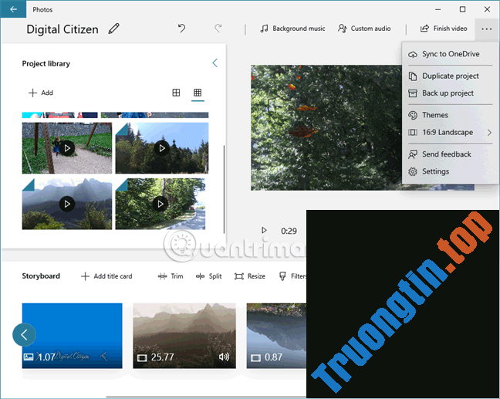Go back with the arrow in the Photos title bar
This screenshot has width=500, height=399.
[13, 9]
